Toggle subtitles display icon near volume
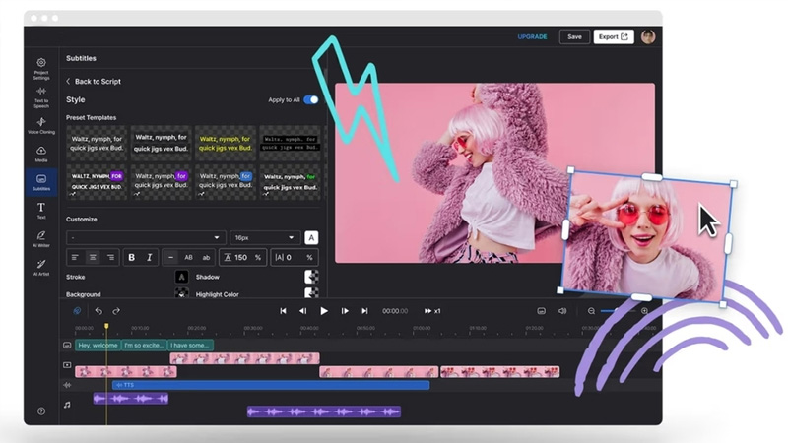Viewport: 788px width, 443px height. coord(541,311)
